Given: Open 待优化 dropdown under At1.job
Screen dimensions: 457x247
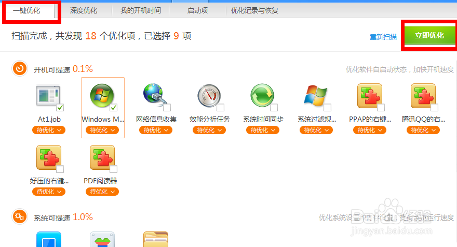Looking at the screenshot, I should pos(49,130).
